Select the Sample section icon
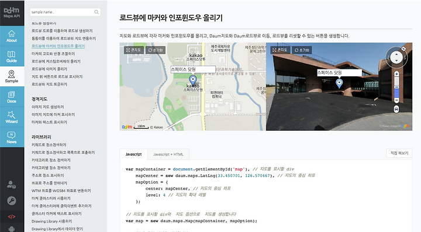The width and height of the screenshot is (421, 232). (x=12, y=76)
